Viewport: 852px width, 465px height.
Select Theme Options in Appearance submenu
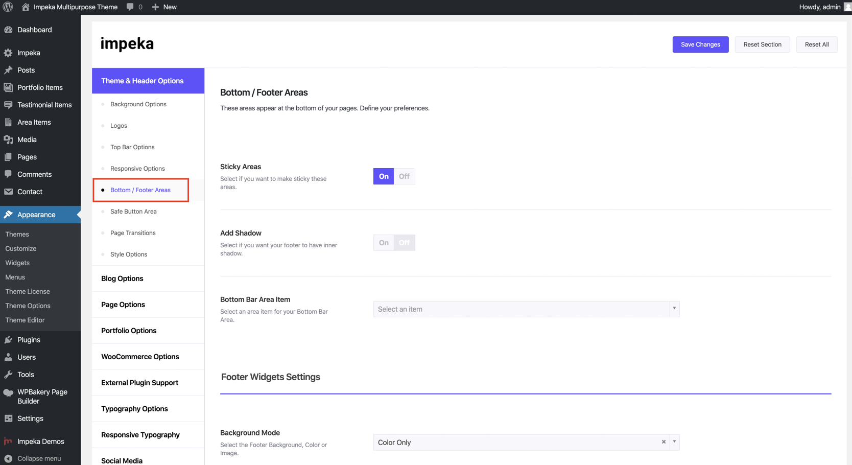(28, 306)
